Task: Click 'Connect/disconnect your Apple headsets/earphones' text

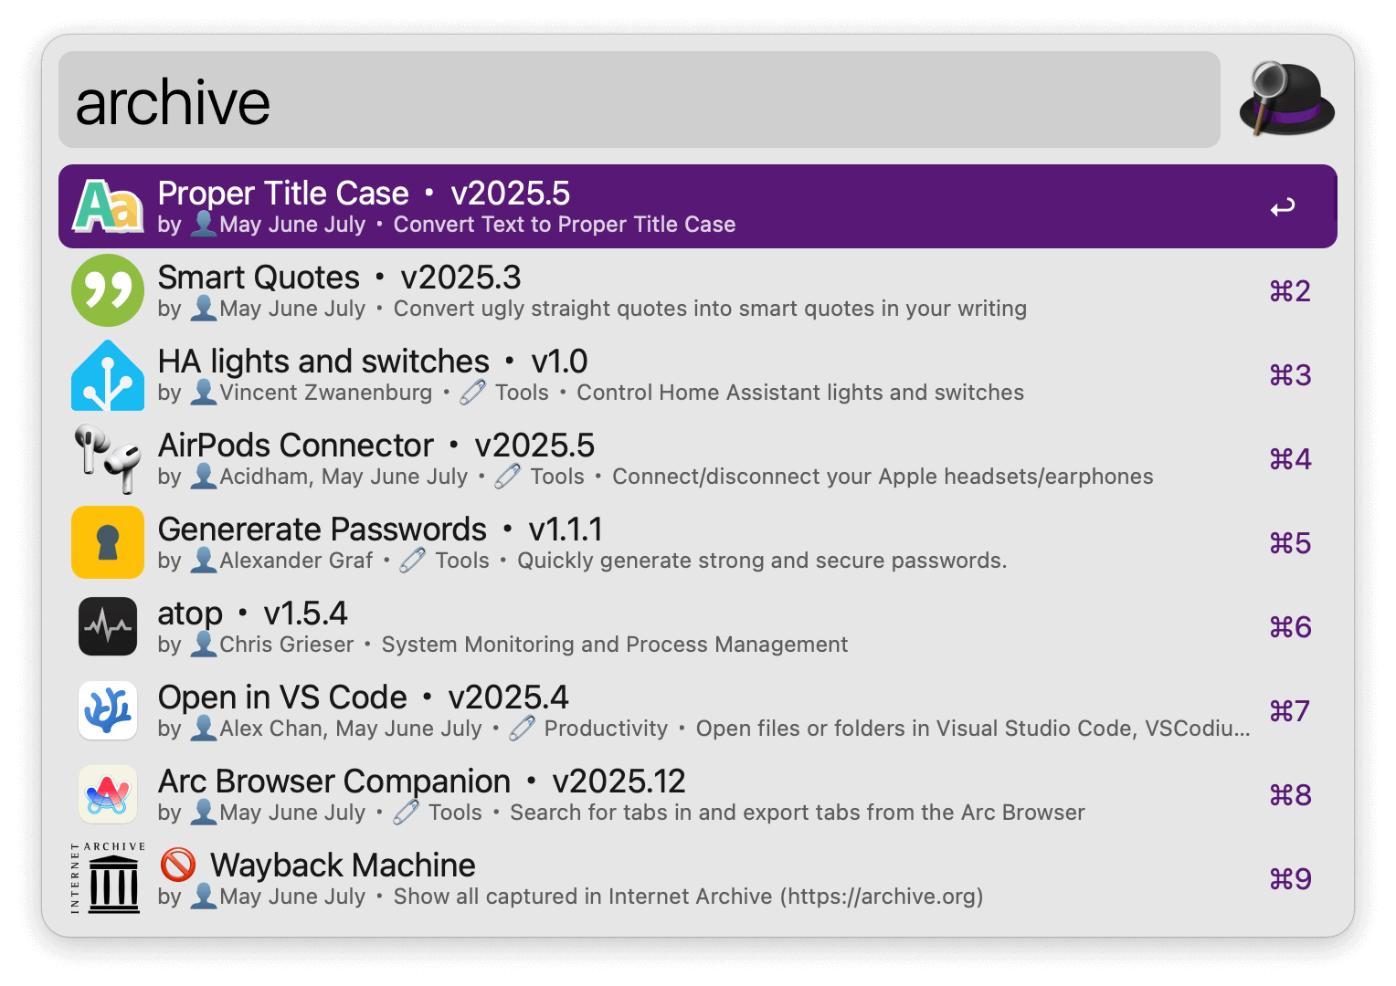Action: pyautogui.click(x=883, y=477)
